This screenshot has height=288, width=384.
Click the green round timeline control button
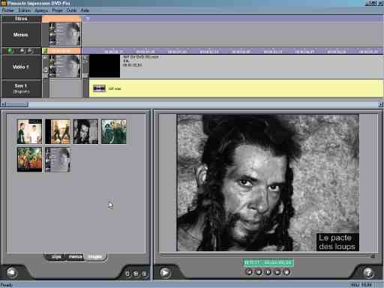(x=10, y=51)
